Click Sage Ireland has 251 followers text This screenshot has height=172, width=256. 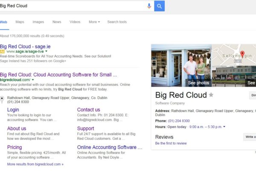tap(33, 61)
